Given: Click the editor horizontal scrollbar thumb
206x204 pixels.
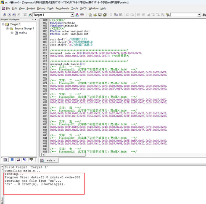Looking at the screenshot, I should click(65, 155).
